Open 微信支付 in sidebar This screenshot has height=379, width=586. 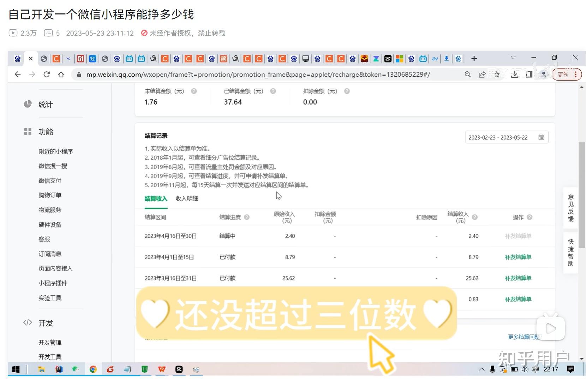pos(50,180)
